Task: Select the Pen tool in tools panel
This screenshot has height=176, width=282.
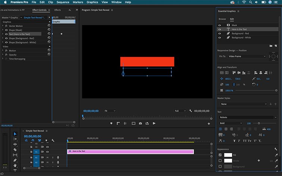Action: tap(15, 160)
